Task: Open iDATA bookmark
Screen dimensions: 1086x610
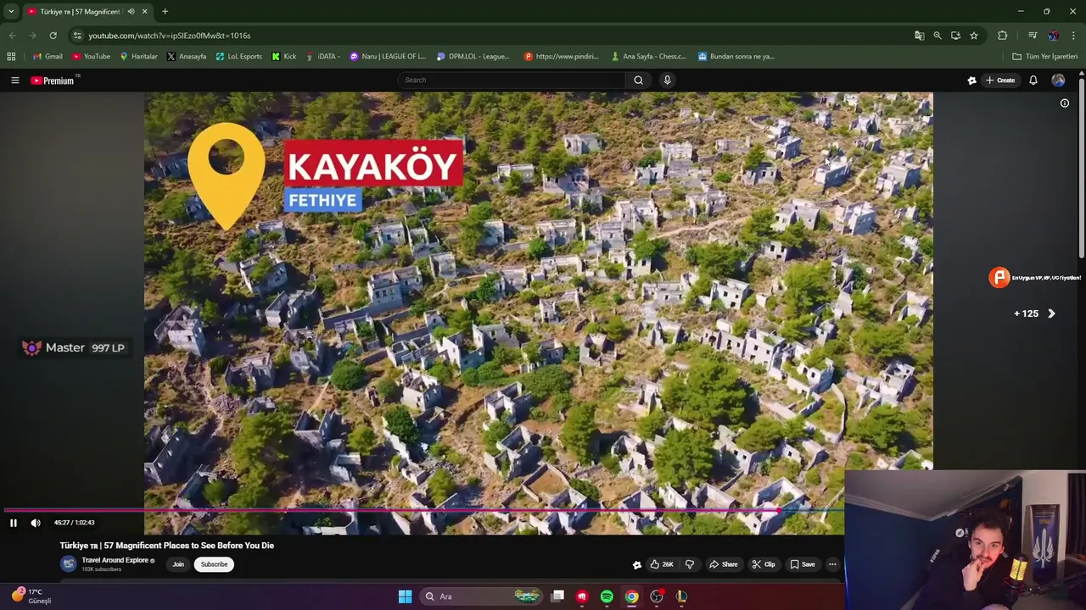Action: pyautogui.click(x=323, y=57)
